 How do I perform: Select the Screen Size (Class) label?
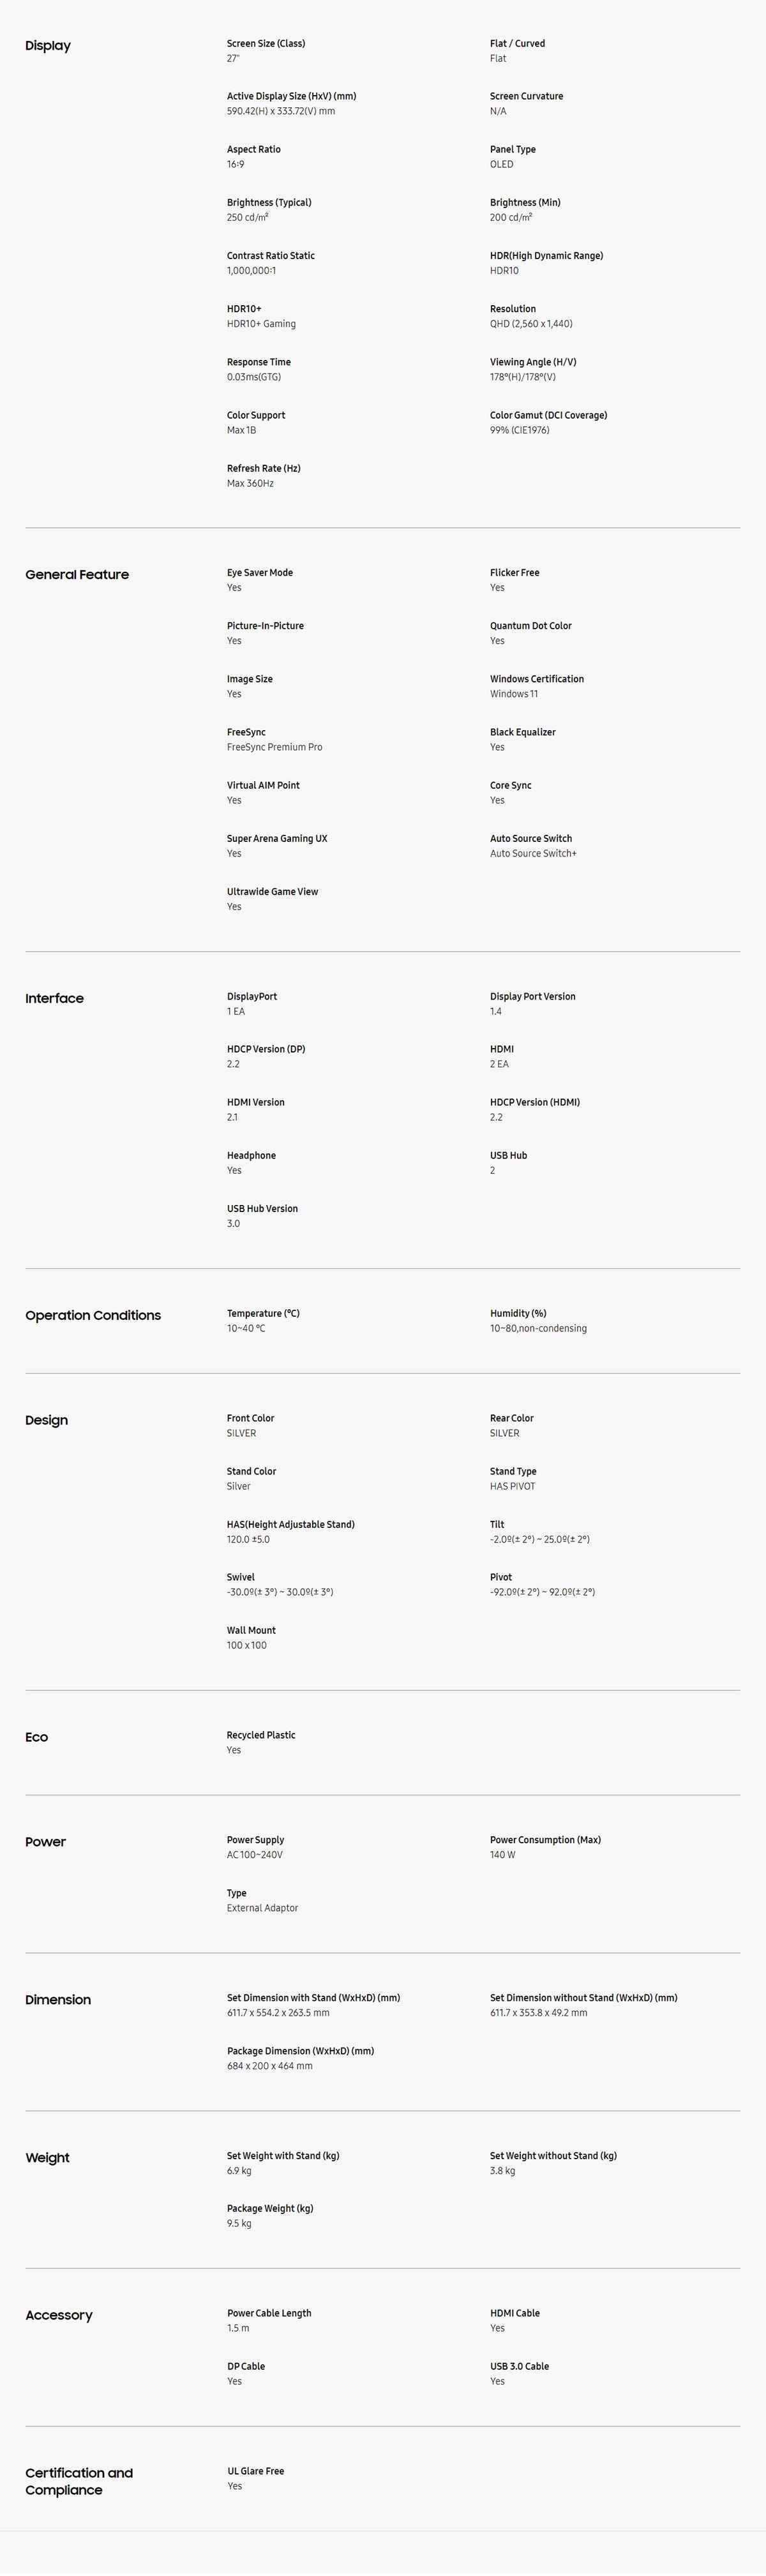[x=266, y=44]
